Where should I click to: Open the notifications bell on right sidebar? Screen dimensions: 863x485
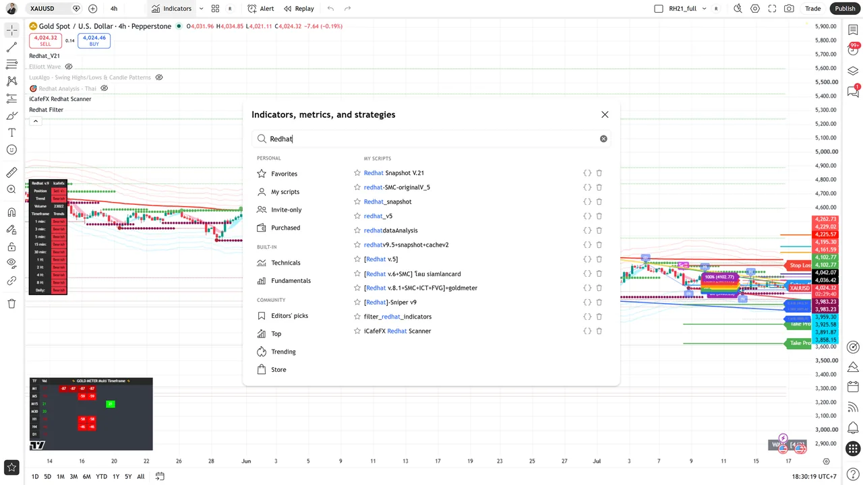[853, 428]
